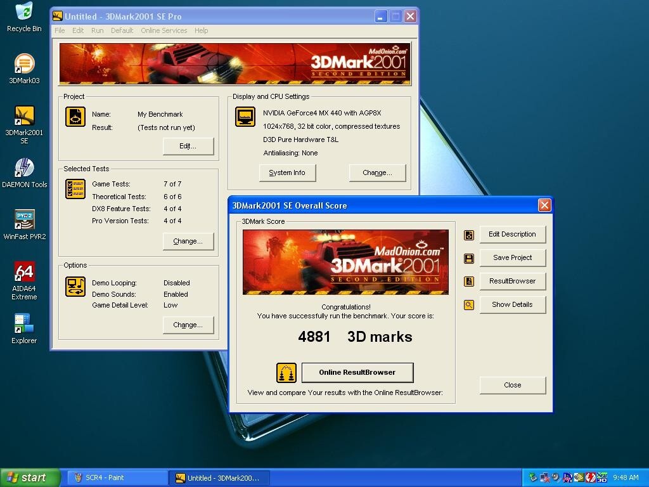This screenshot has height=487, width=649.
Task: Open the Recycle Bin desktop icon
Action: (25, 16)
